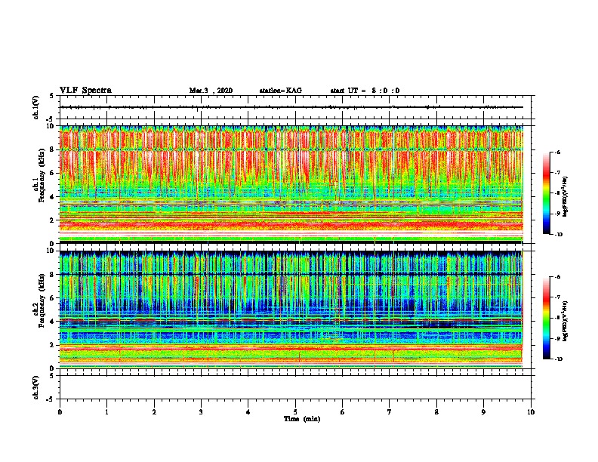Click the ch.1 voltage waveform trace
598x462 pixels.
(291, 107)
